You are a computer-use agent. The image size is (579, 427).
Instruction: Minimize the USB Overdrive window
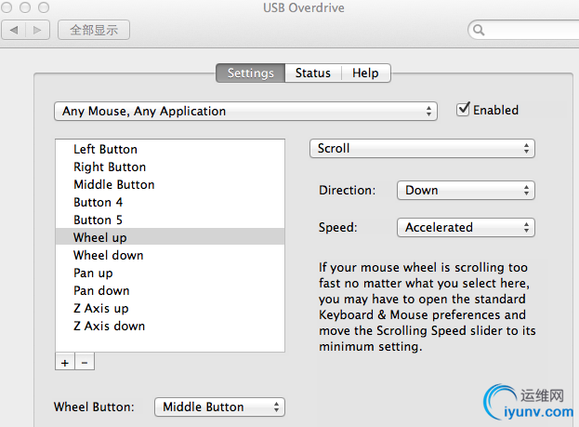point(25,7)
